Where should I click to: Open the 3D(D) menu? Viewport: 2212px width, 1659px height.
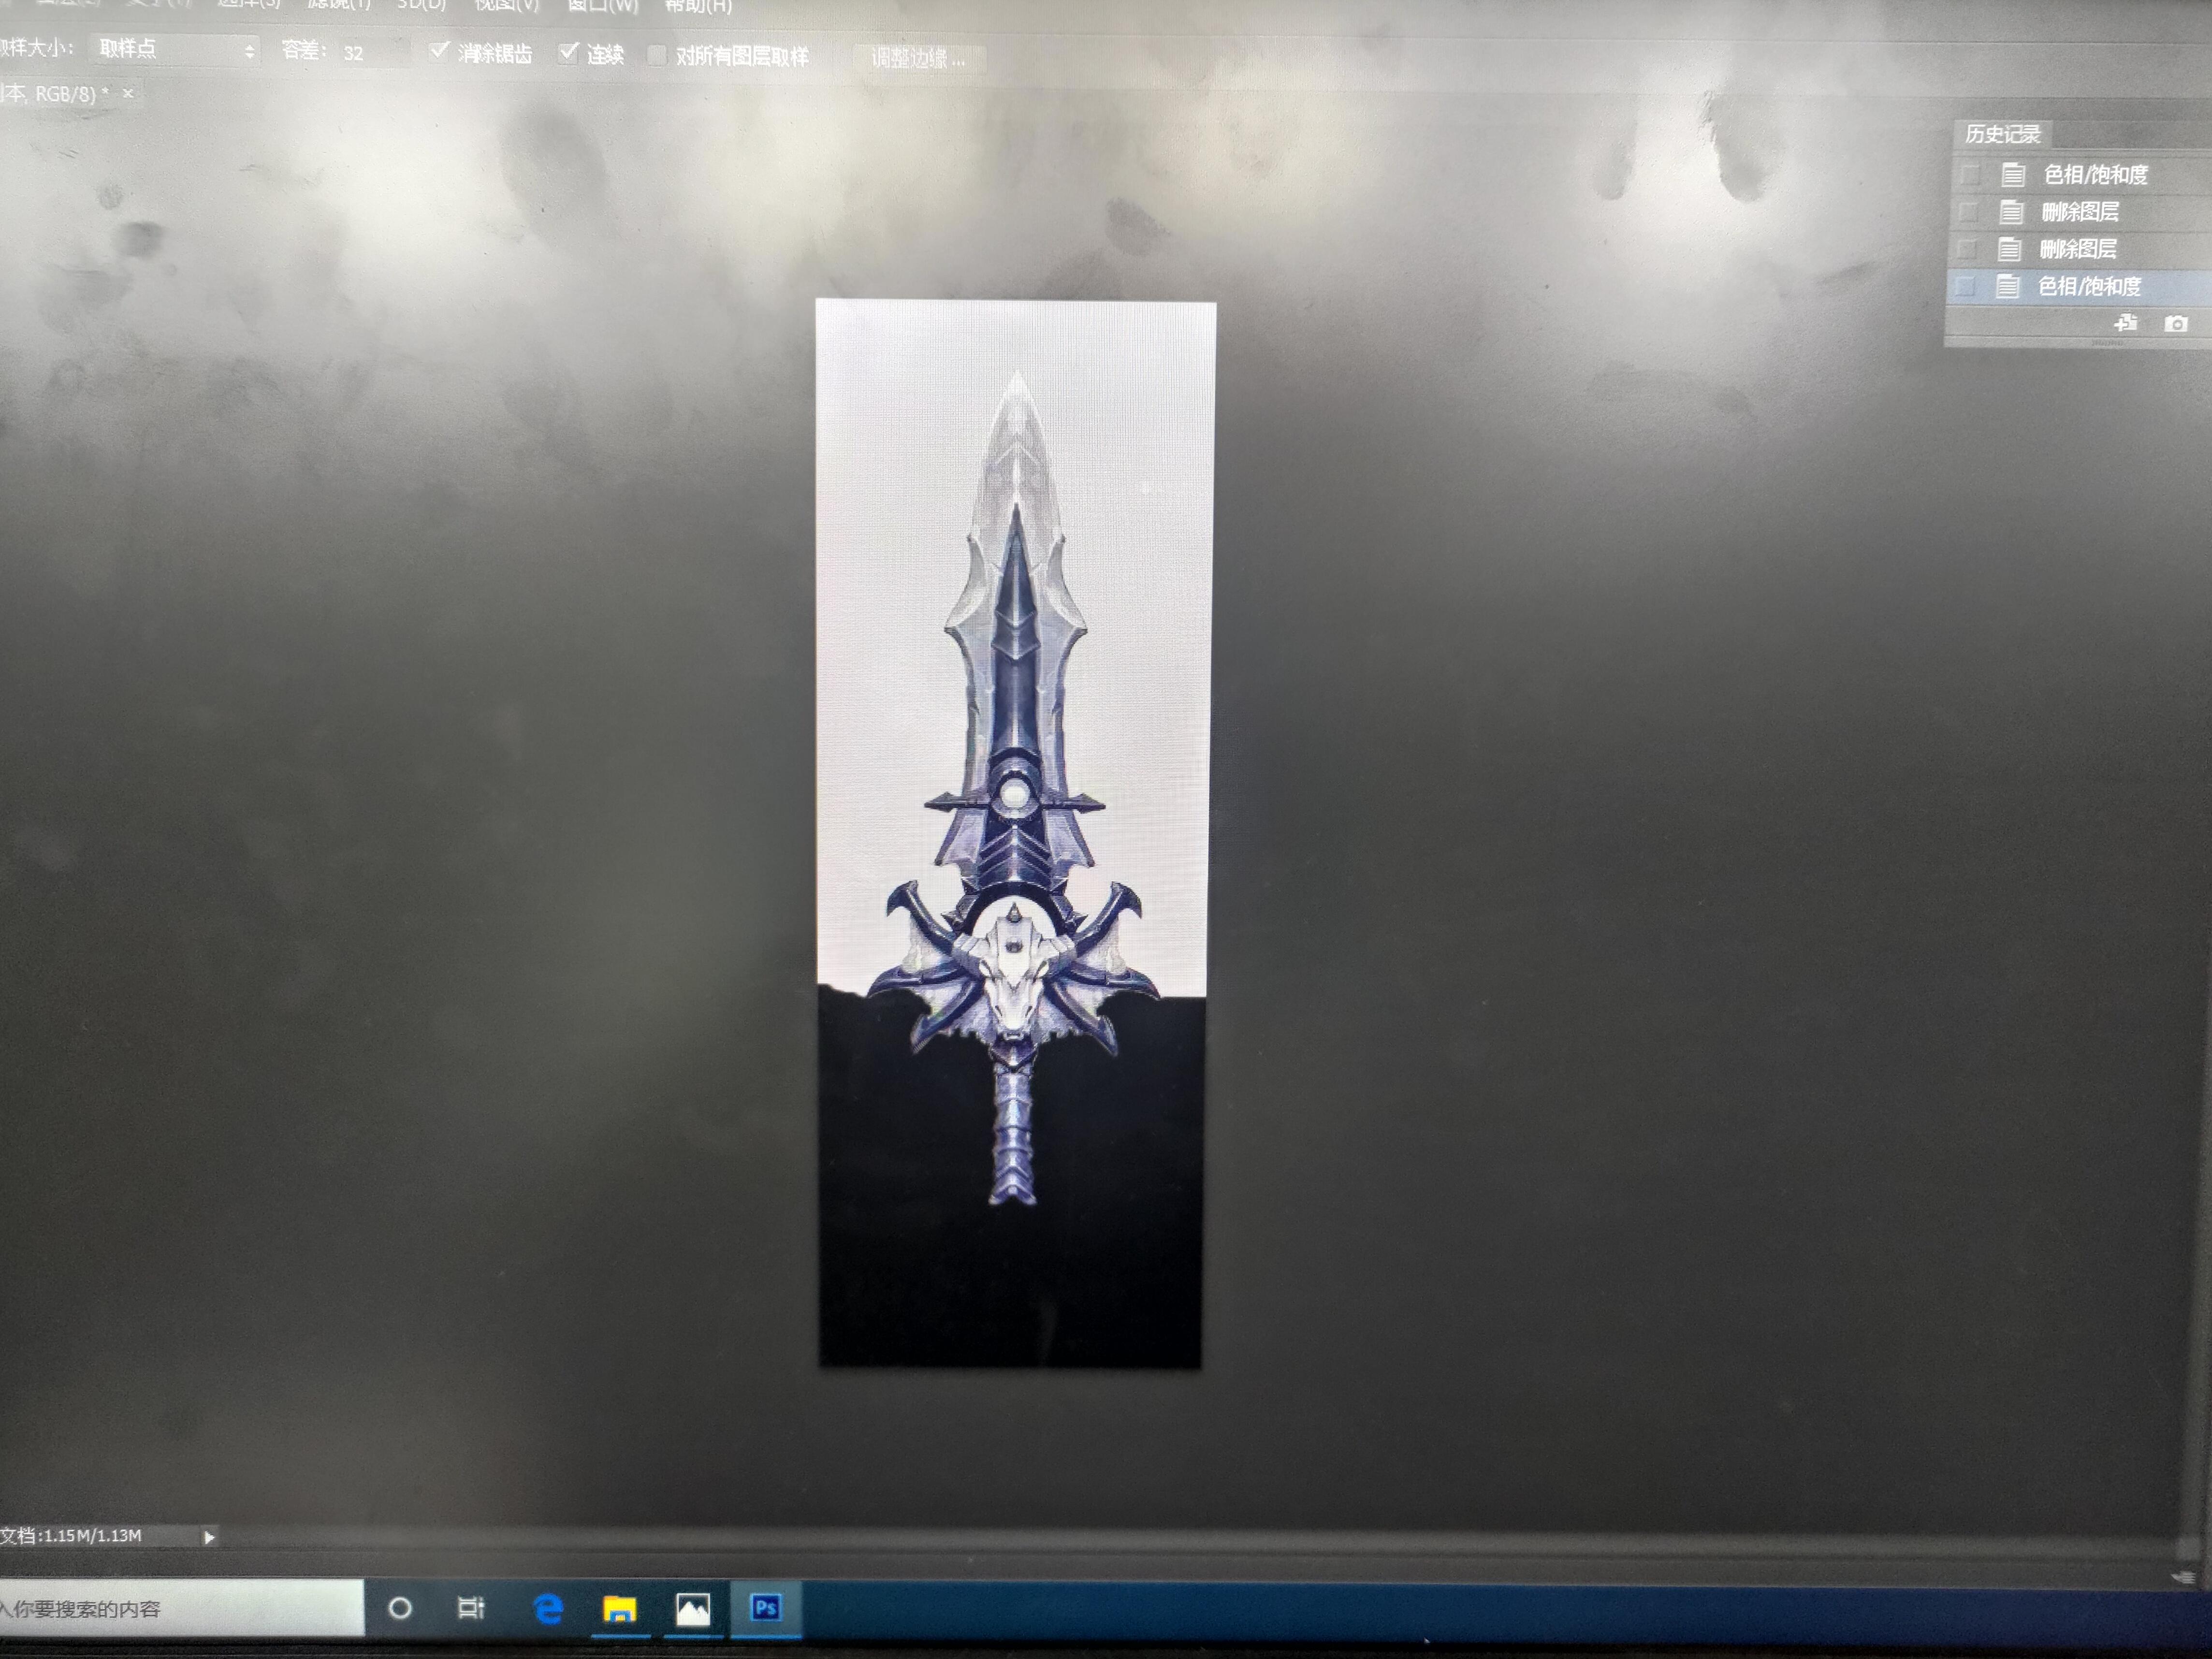coord(421,5)
